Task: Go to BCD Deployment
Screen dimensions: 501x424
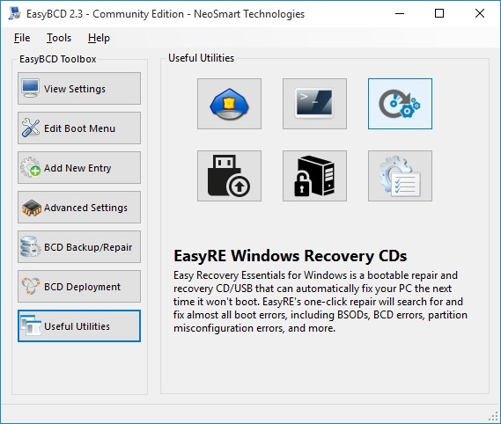Action: point(79,287)
